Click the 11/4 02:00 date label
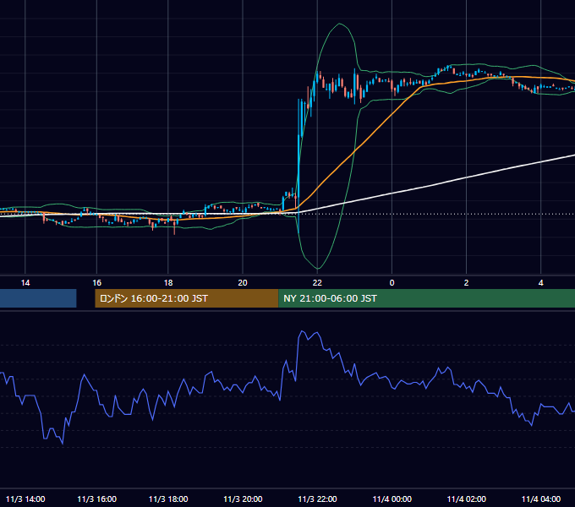The image size is (575, 507). [x=467, y=499]
